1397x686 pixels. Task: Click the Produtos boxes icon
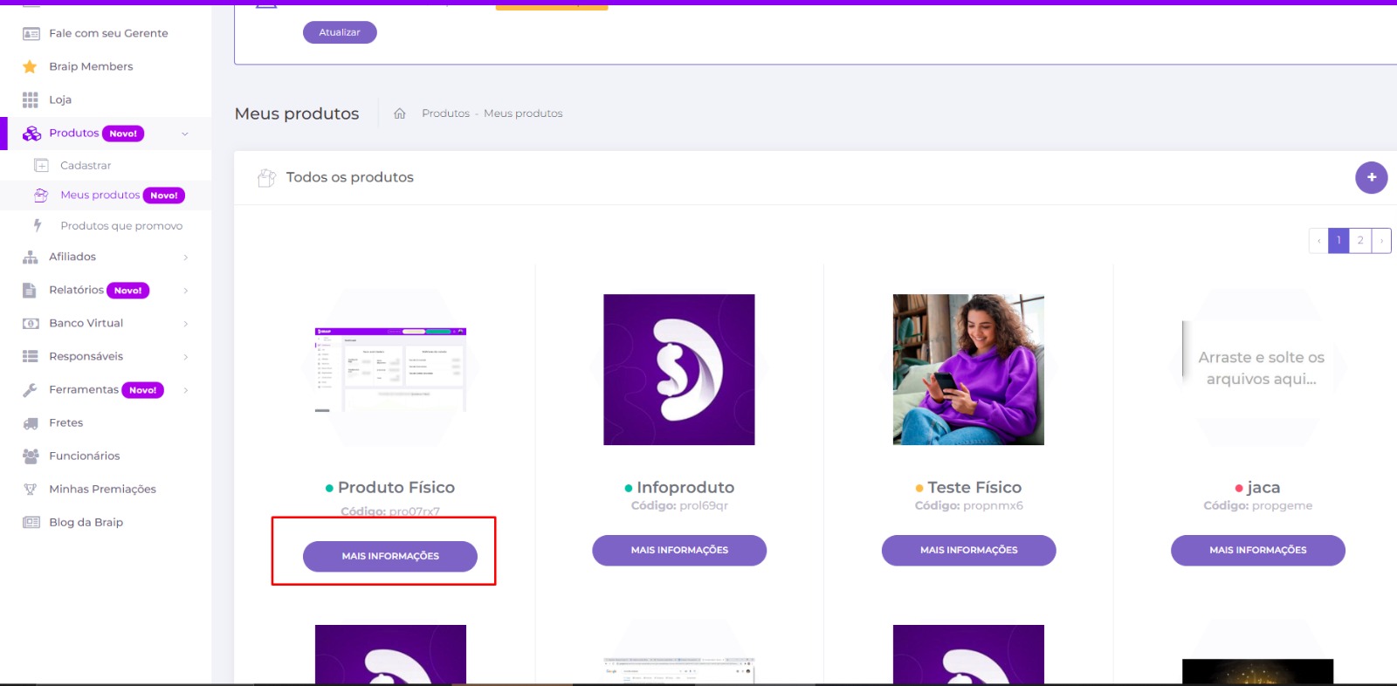31,134
